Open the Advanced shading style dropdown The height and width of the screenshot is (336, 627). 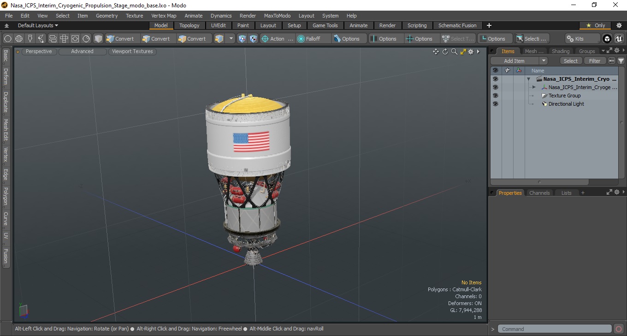point(83,51)
